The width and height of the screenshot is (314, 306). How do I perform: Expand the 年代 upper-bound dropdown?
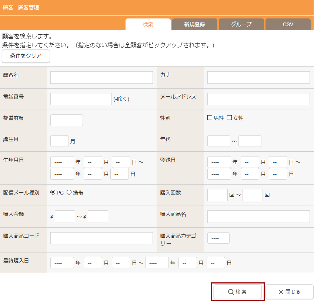tap(250, 141)
